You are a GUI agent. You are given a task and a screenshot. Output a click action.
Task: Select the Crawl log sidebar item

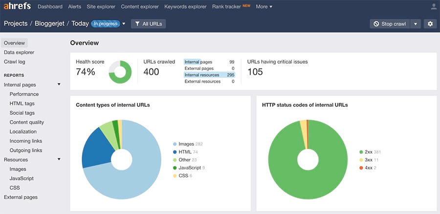click(15, 62)
